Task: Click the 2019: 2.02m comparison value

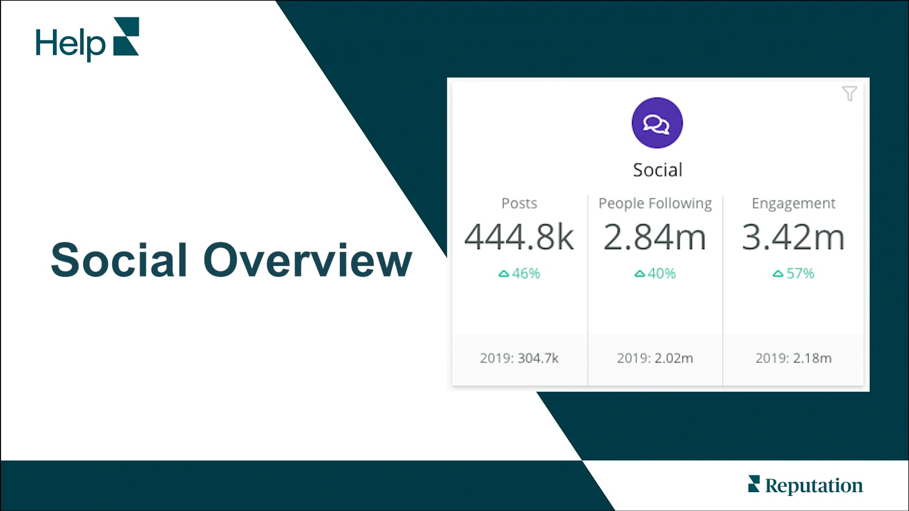Action: (x=655, y=358)
